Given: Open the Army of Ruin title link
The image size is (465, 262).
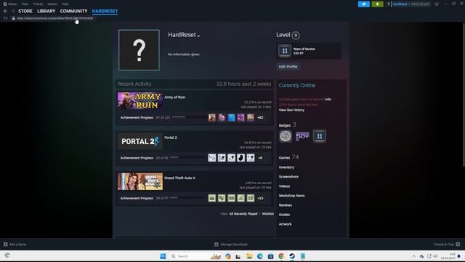Looking at the screenshot, I should [x=174, y=97].
